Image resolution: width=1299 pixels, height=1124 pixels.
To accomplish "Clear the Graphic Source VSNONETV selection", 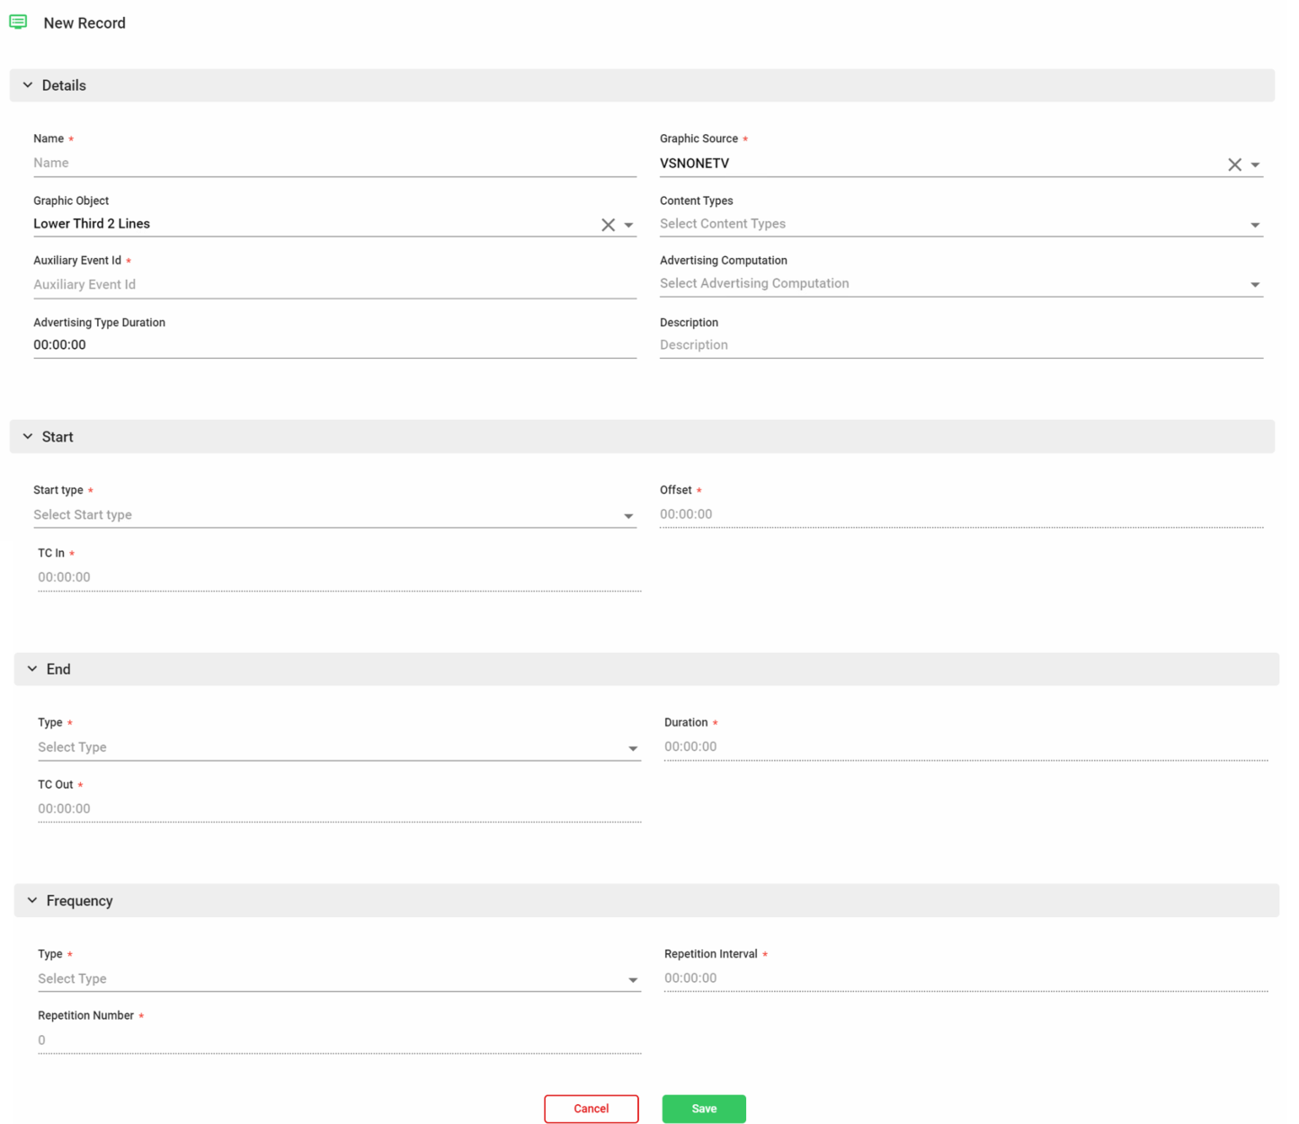I will (1234, 165).
